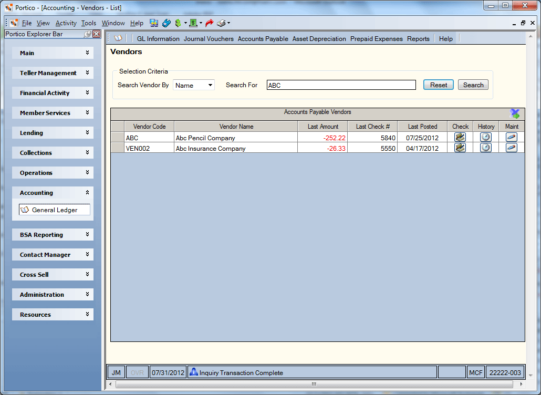Click the Portico application logo icon in the menu bar
541x395 pixels.
(x=14, y=23)
